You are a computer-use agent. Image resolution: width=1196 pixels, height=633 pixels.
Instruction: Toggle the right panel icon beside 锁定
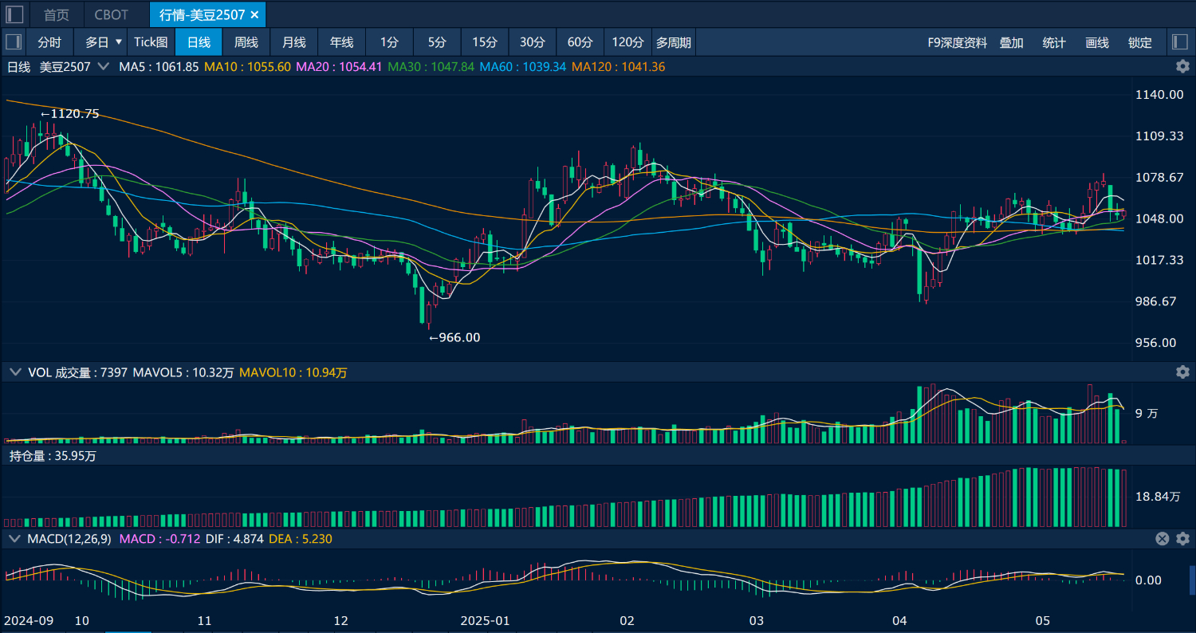click(1178, 42)
